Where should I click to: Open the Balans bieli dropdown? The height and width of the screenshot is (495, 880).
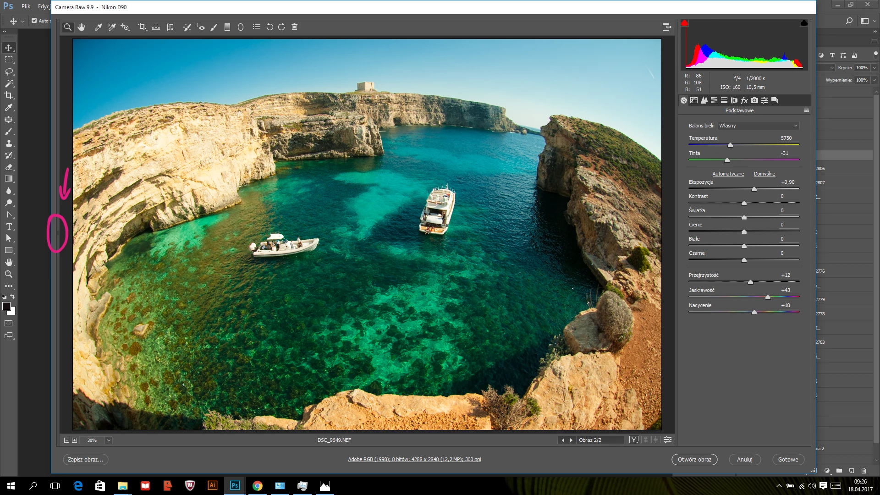coord(758,126)
